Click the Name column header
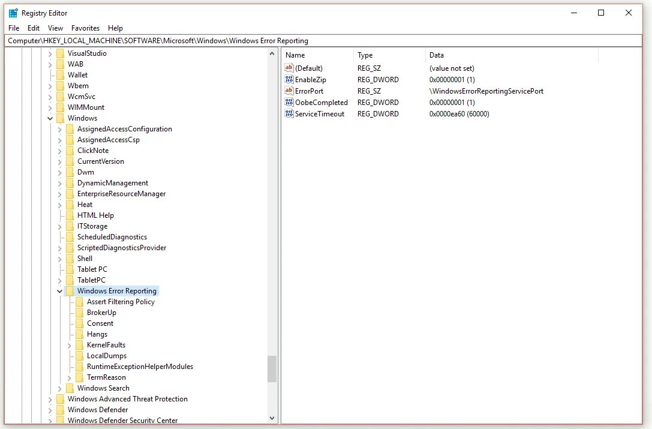Screen dimensions: 652x429 [317, 55]
